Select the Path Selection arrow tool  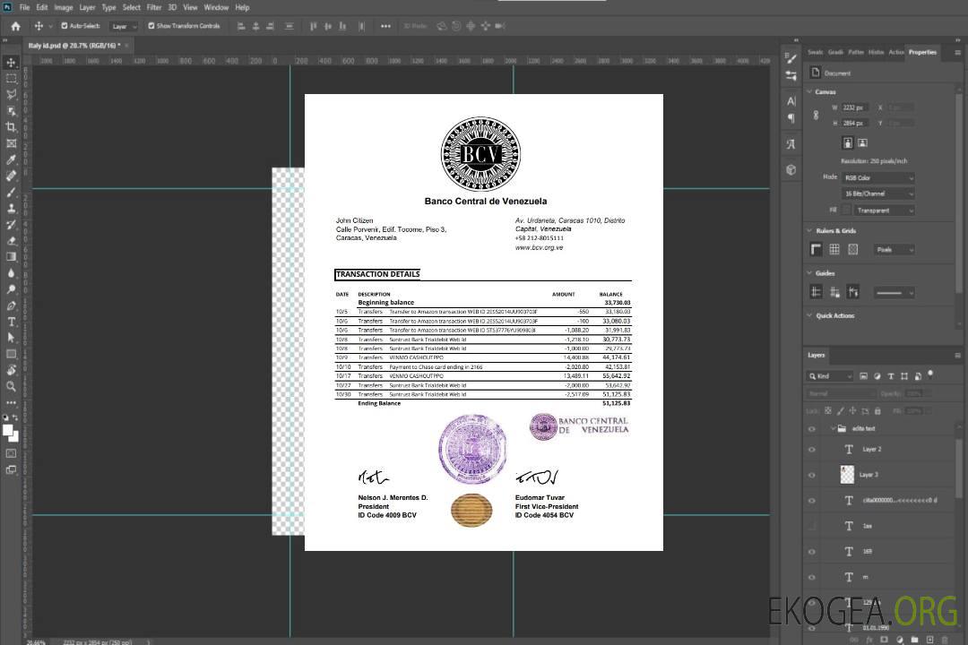point(11,338)
